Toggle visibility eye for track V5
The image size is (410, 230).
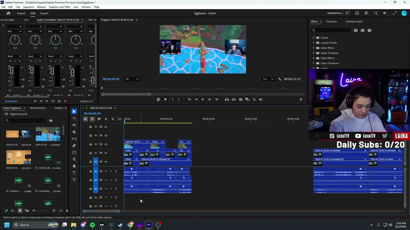coord(106,127)
